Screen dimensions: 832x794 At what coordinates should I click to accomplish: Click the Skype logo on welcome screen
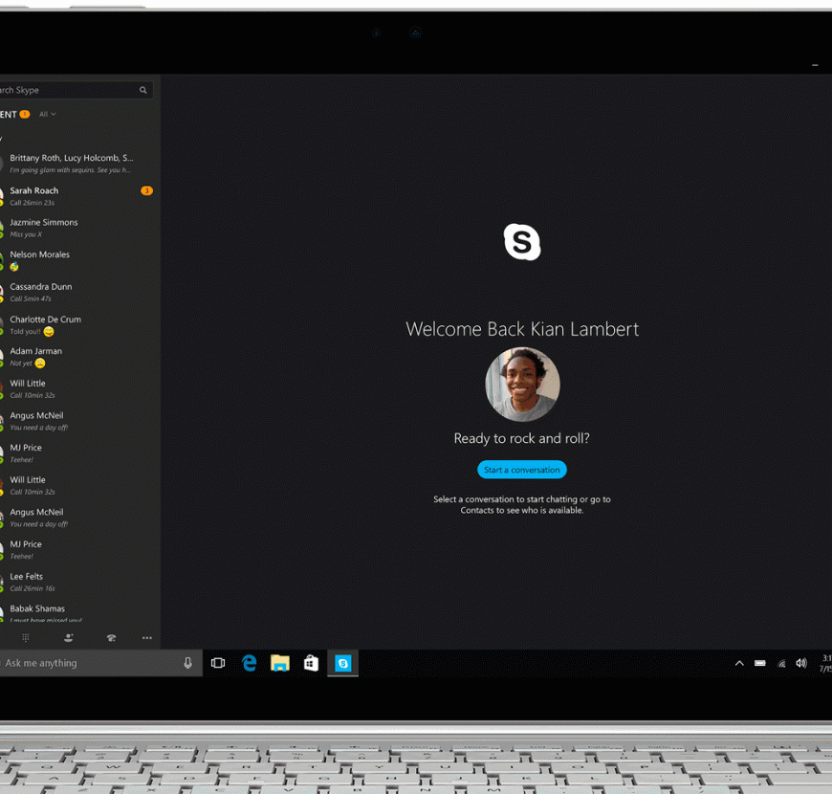pos(522,242)
